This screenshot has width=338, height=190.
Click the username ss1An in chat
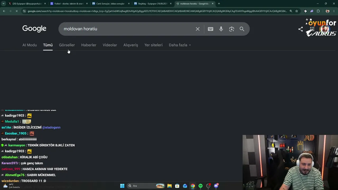pyautogui.click(x=6, y=127)
